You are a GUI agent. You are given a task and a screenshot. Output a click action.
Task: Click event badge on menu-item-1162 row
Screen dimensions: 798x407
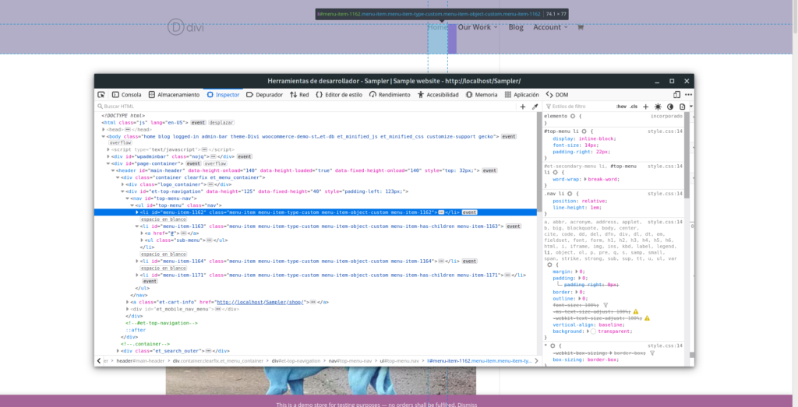coord(469,212)
